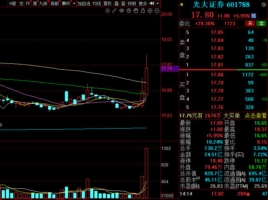Toggle 连板 indicator

click(x=55, y=4)
